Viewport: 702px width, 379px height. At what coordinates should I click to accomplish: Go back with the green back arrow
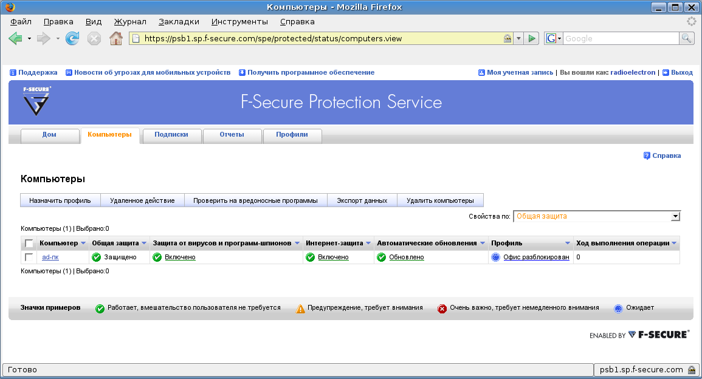pyautogui.click(x=15, y=38)
